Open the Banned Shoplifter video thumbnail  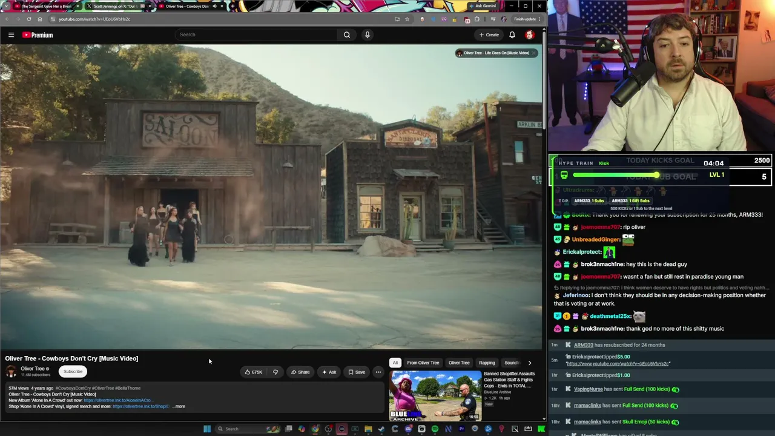[x=435, y=395]
